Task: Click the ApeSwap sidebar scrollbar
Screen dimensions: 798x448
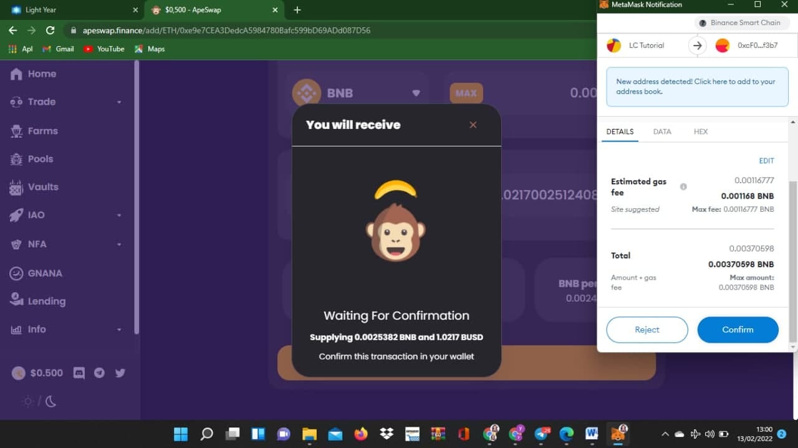Action: (137, 198)
